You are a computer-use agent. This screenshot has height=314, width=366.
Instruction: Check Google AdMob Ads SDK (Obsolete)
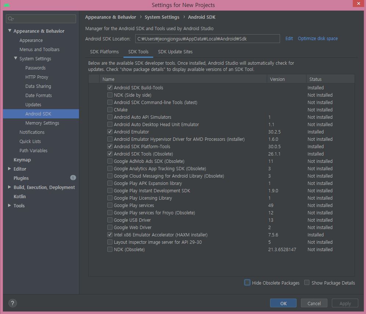pyautogui.click(x=110, y=161)
